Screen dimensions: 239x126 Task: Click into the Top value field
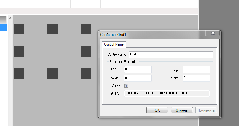[196, 69]
